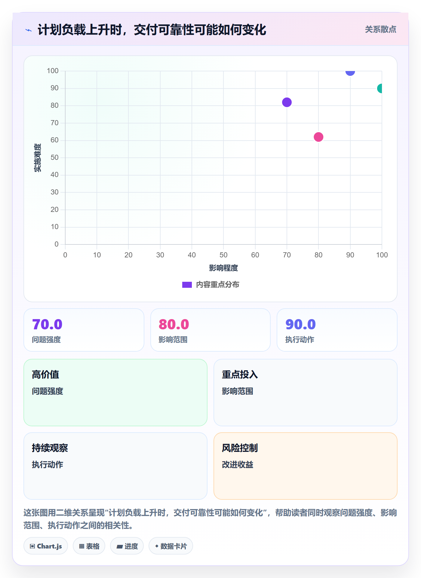Open the 重点投入 quadrant card
Screen dimensions: 421x578
(306, 393)
